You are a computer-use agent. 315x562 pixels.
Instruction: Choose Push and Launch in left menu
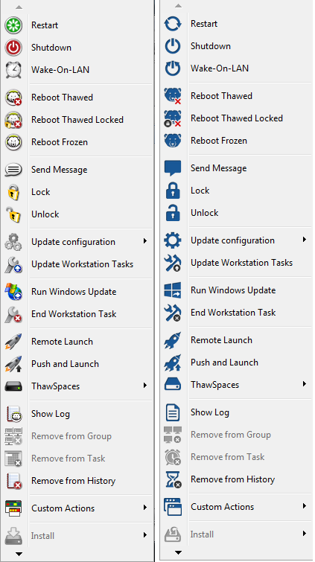point(65,364)
